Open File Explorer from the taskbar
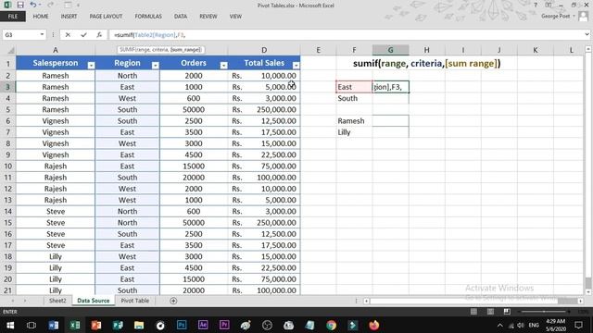The image size is (593, 333). 139,325
